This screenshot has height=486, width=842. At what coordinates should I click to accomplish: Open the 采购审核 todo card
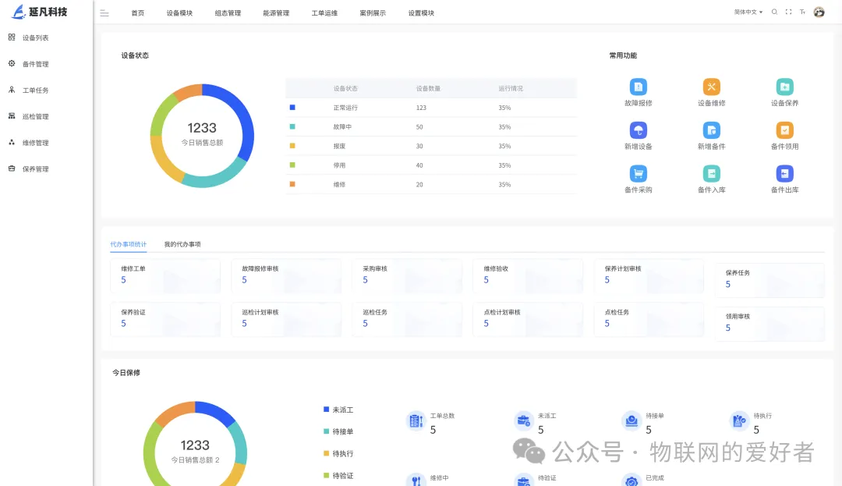pyautogui.click(x=407, y=276)
